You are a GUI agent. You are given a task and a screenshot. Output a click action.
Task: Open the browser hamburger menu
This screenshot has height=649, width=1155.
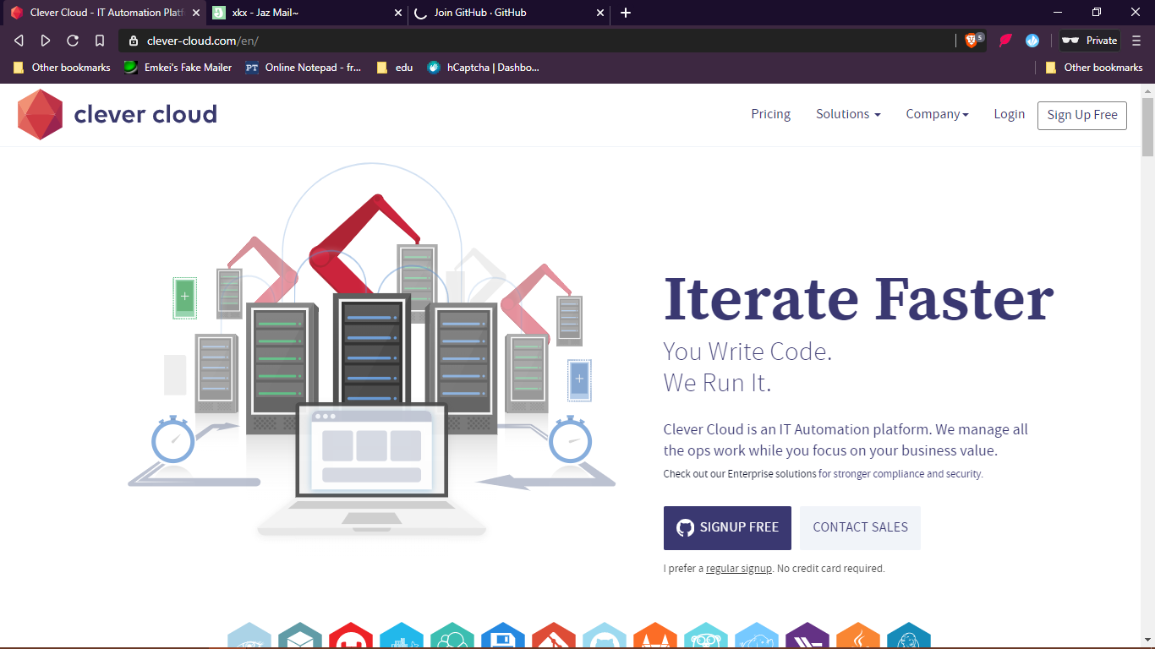click(x=1136, y=41)
